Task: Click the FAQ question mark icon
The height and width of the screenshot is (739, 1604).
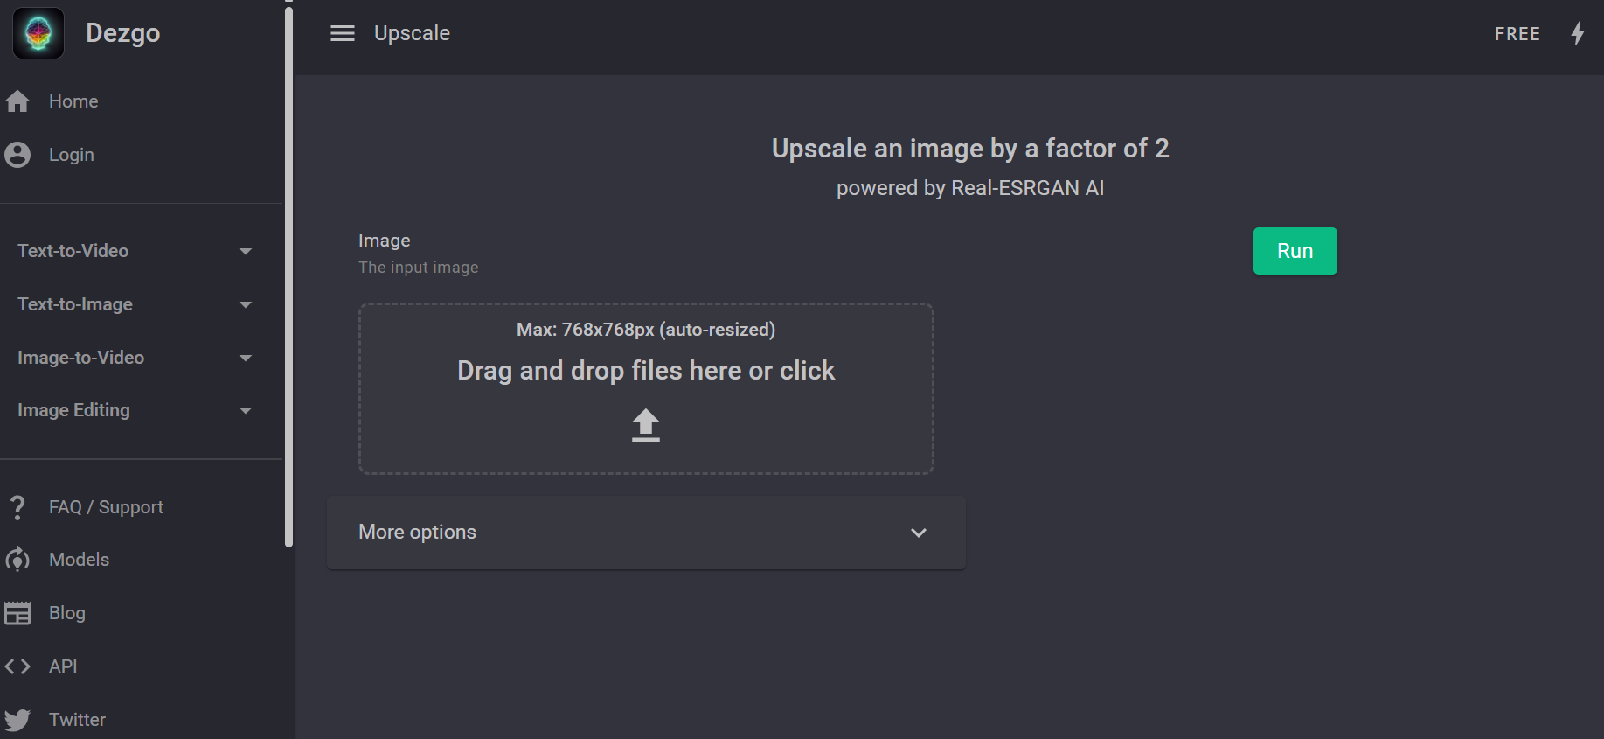Action: (x=17, y=507)
